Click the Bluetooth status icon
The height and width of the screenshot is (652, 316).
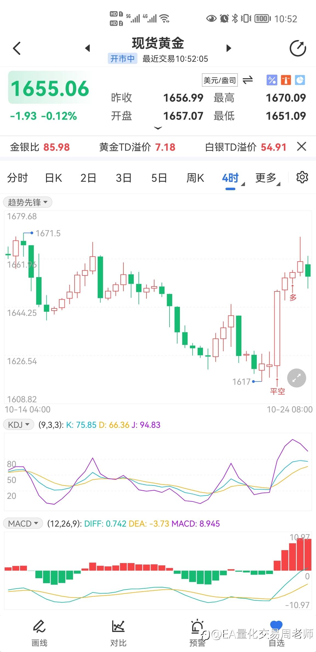click(x=235, y=18)
